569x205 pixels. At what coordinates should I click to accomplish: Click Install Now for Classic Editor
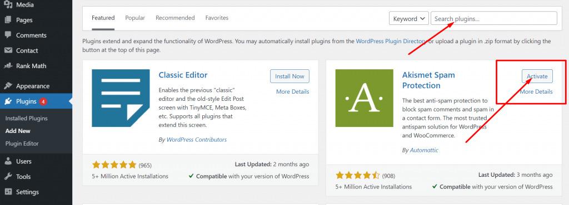click(290, 76)
